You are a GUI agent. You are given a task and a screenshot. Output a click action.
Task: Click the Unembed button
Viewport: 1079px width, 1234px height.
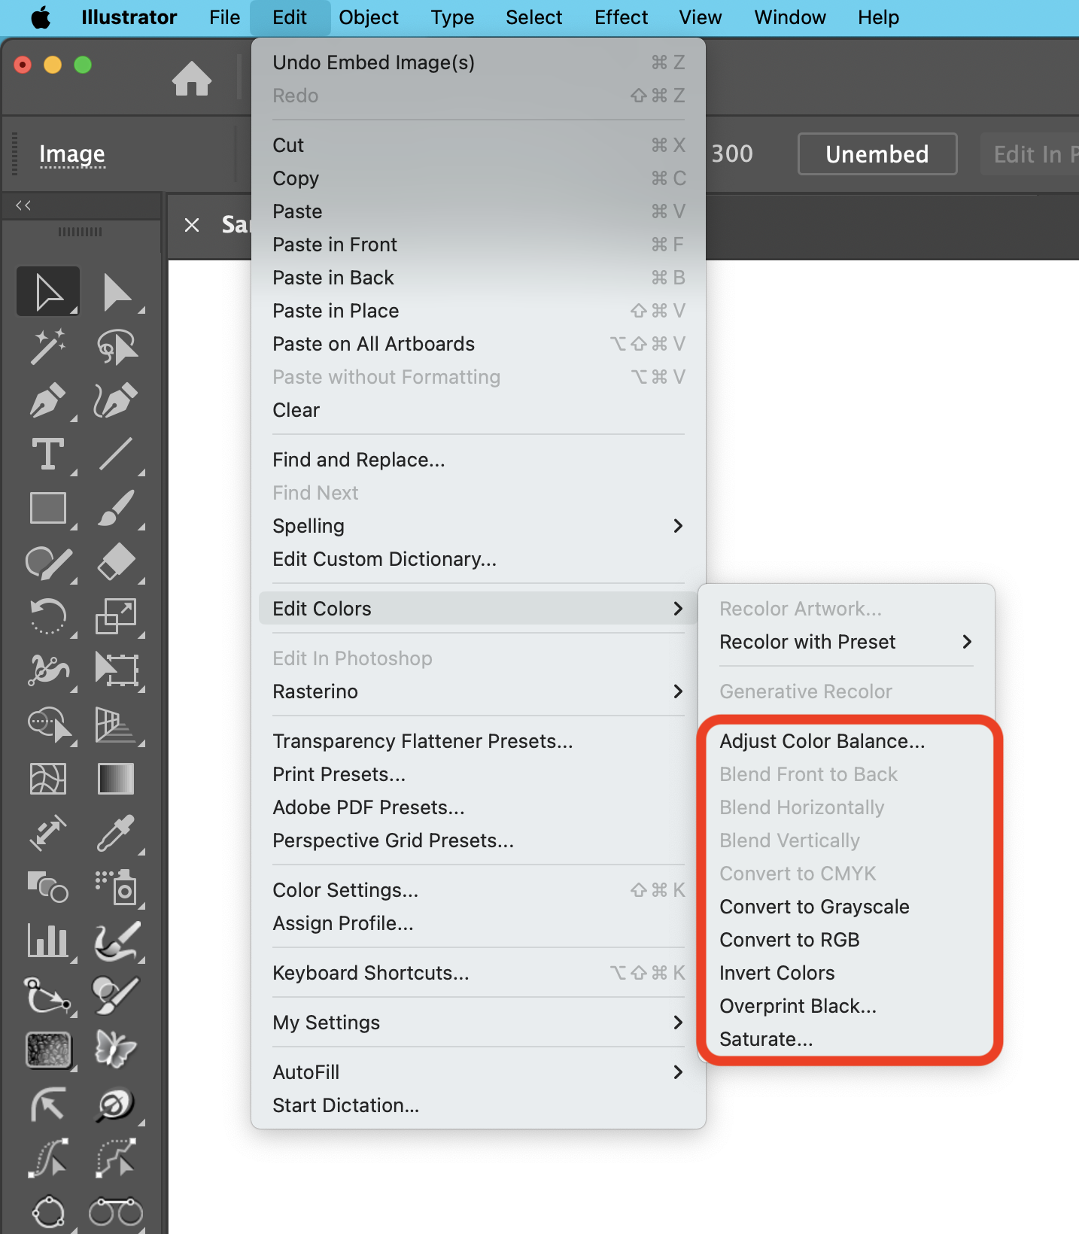coord(877,154)
